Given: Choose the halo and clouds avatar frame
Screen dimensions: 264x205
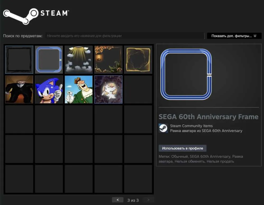Looking at the screenshot, I should [x=79, y=60].
